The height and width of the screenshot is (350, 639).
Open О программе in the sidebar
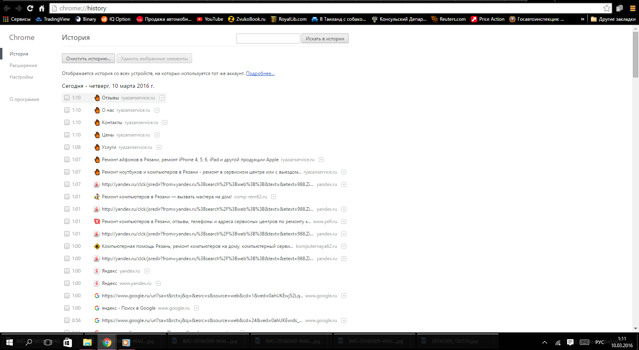point(24,99)
